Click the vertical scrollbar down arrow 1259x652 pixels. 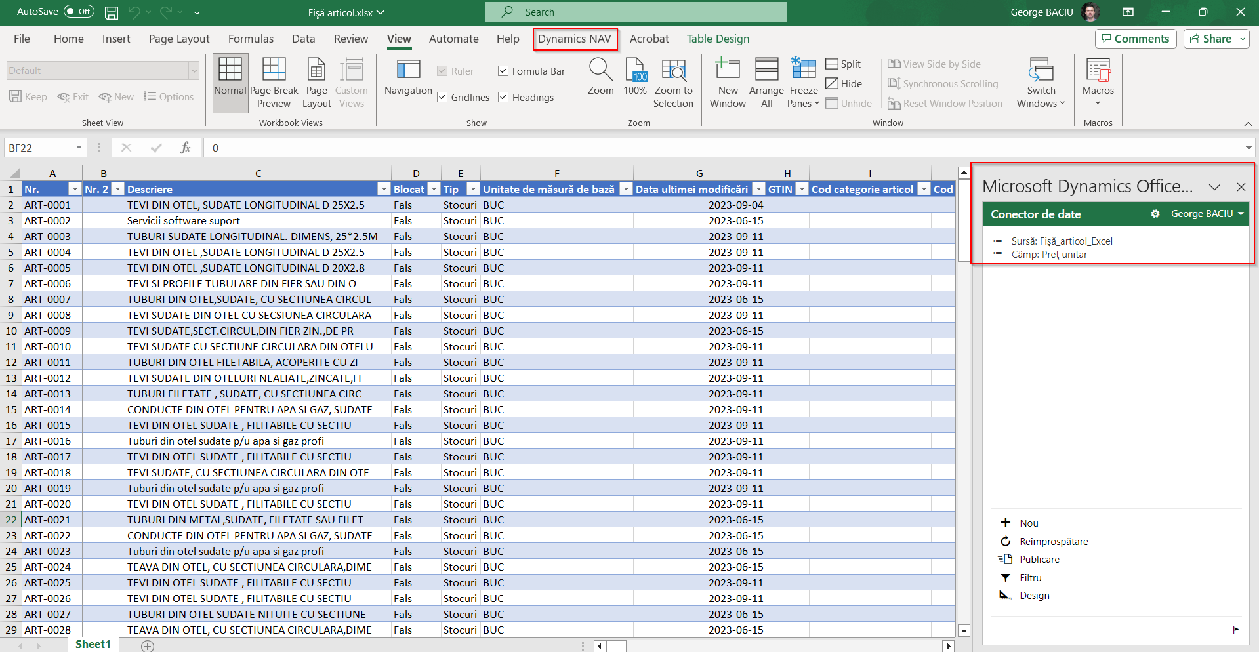click(x=964, y=631)
